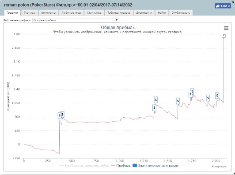Click the 2,000 x-axis label

(216, 161)
